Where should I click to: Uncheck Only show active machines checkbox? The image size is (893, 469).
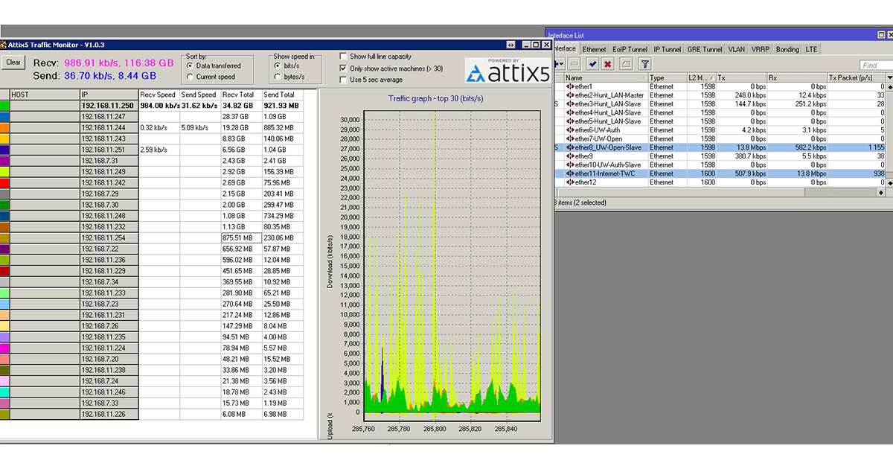(343, 68)
